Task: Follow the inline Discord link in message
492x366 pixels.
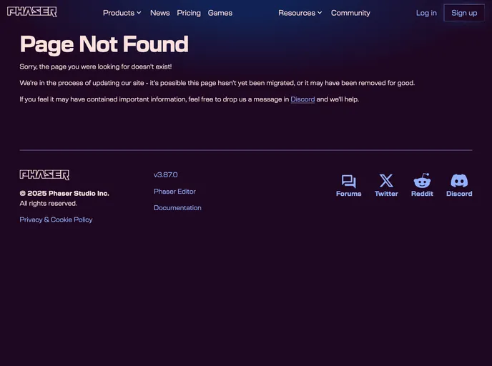Action: coord(302,99)
